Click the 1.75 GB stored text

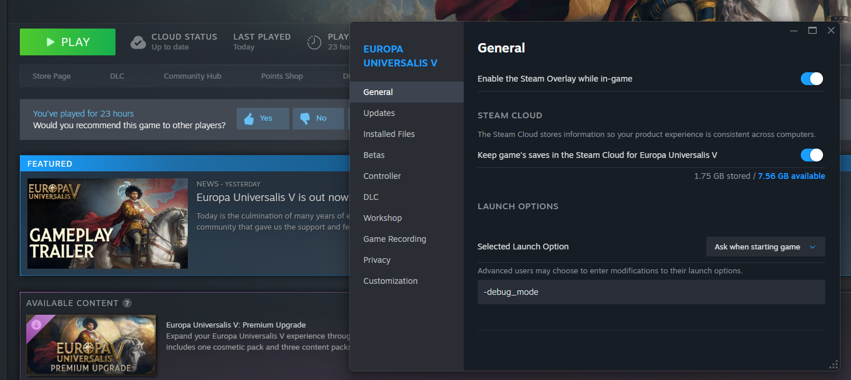(x=722, y=176)
